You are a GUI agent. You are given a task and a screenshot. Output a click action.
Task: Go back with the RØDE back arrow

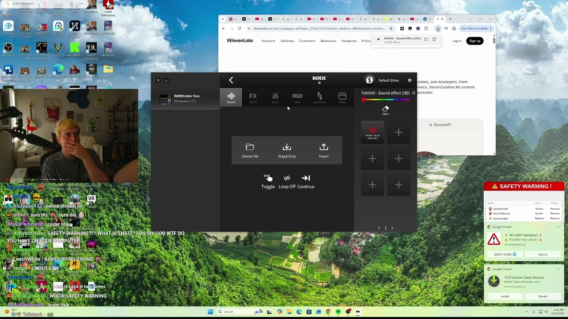231,80
